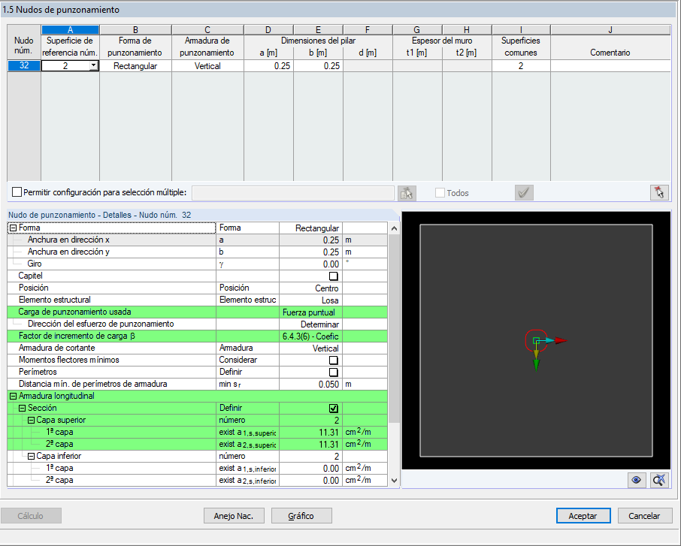Toggle Momentos flectores mínimos checkbox

pyautogui.click(x=333, y=360)
